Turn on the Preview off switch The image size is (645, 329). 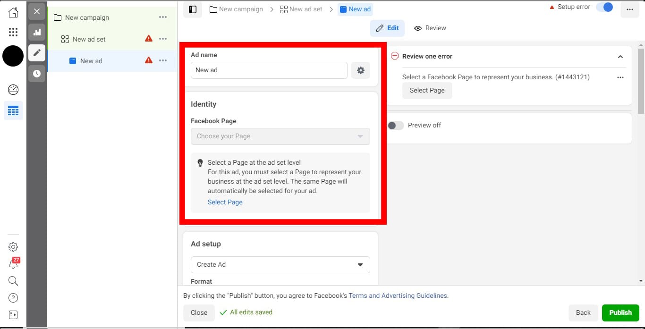pos(396,125)
